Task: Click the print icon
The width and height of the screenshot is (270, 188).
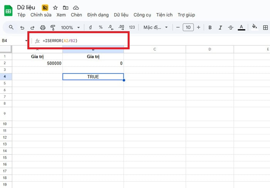Action: [x=43, y=27]
